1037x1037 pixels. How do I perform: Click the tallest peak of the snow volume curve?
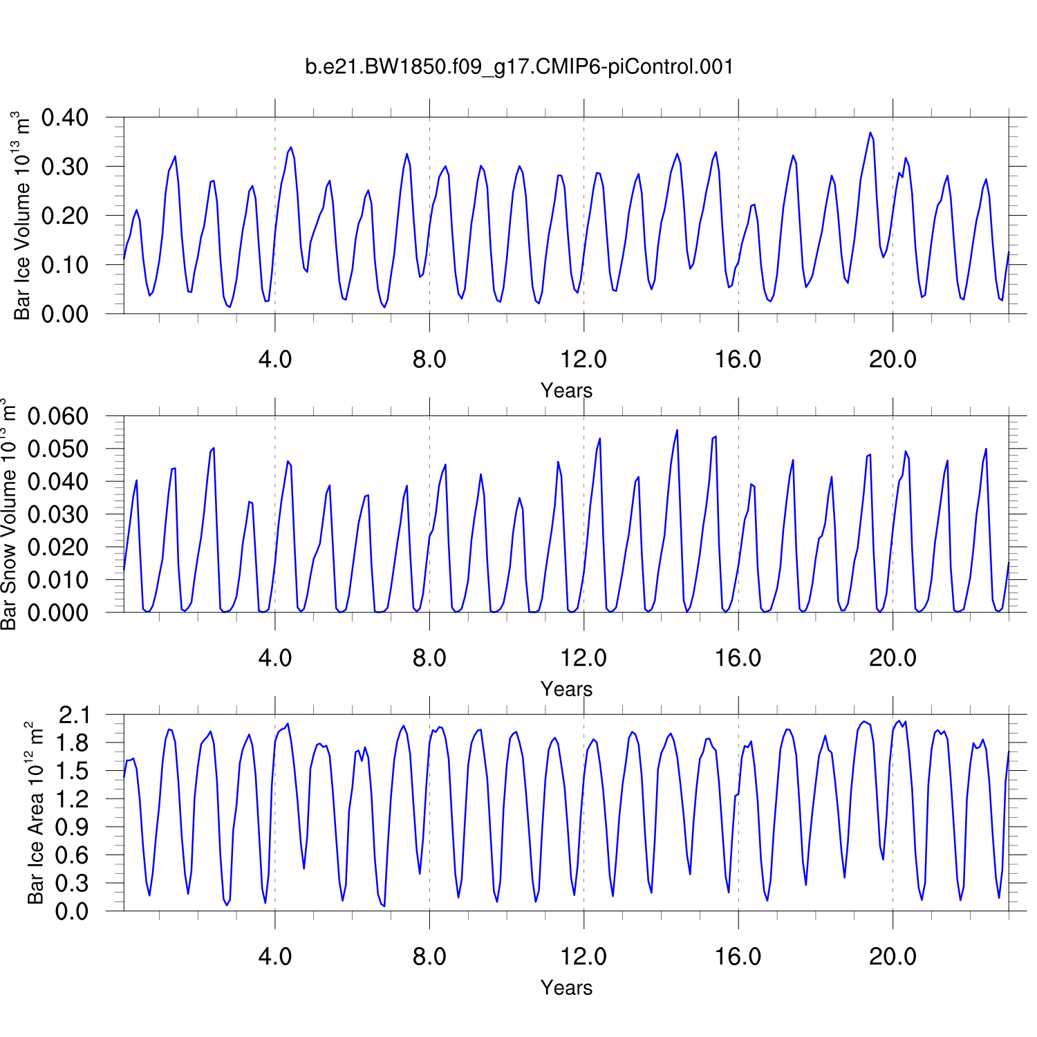point(677,430)
